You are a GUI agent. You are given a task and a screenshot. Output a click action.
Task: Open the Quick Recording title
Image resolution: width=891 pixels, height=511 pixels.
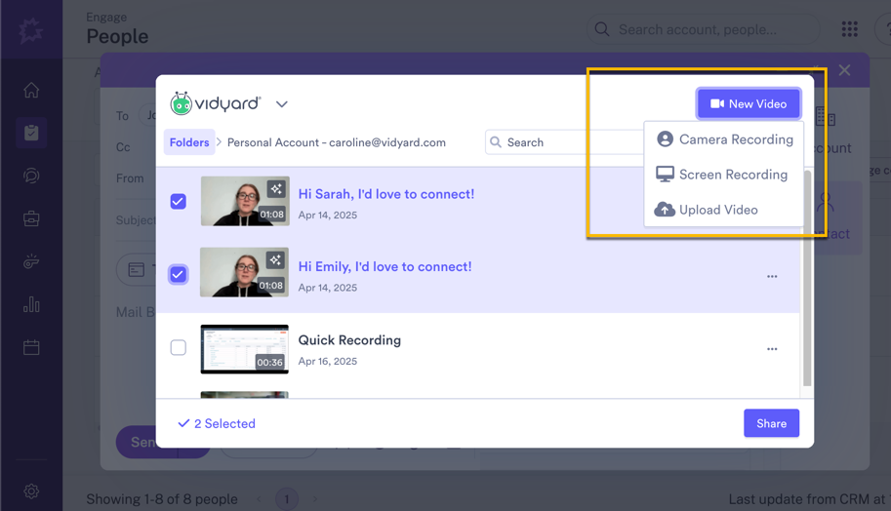[349, 340]
